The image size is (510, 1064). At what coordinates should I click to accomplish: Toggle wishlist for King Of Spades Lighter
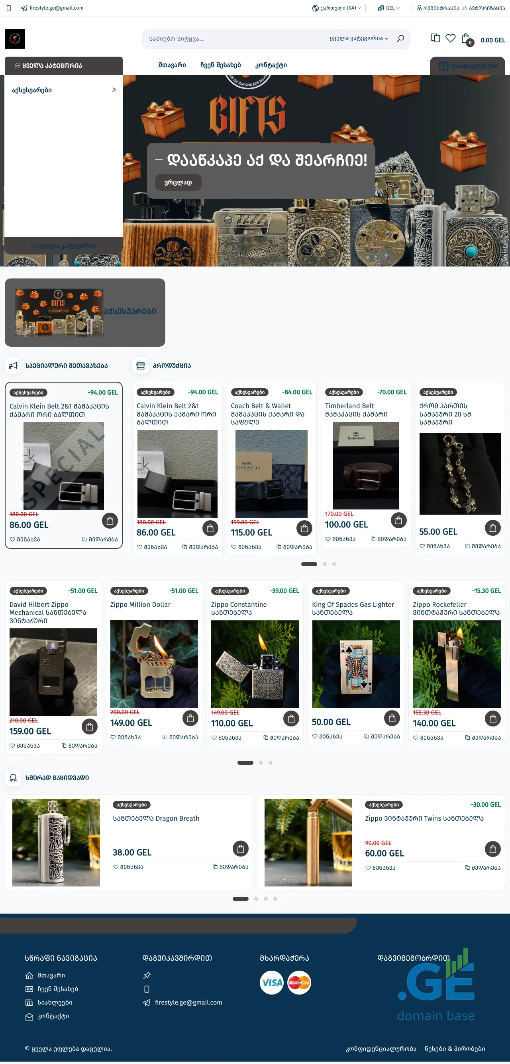[x=327, y=736]
